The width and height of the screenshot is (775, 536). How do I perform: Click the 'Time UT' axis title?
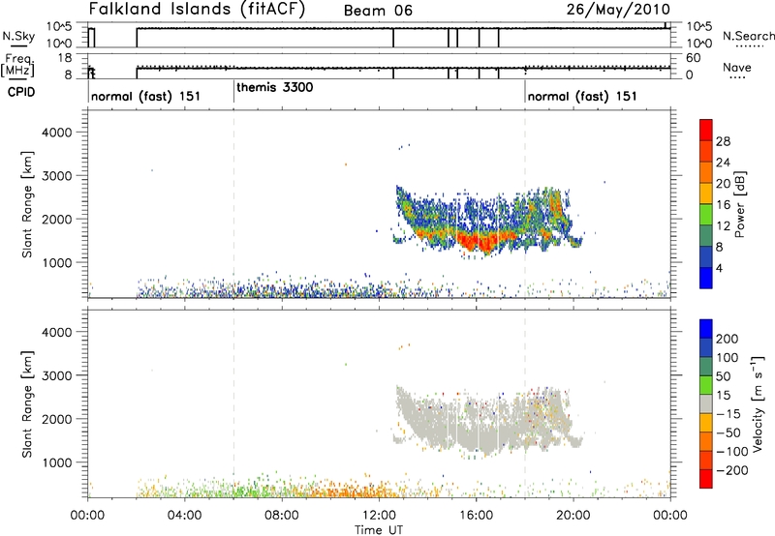point(379,530)
